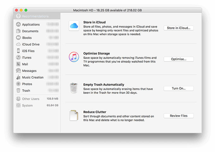215x152 pixels.
Task: Select the Documents sidebar icon
Action: coord(18,31)
